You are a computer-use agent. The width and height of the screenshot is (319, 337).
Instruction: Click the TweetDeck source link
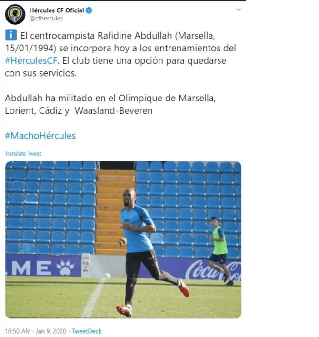[x=87, y=331]
